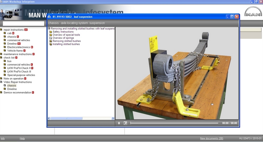Click the video progress bar
Screen dimensions: 263x142
coord(174,123)
